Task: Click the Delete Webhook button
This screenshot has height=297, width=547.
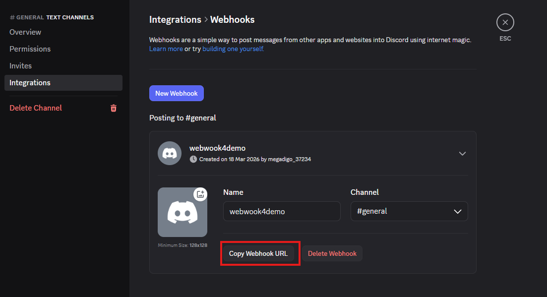Action: click(x=332, y=253)
